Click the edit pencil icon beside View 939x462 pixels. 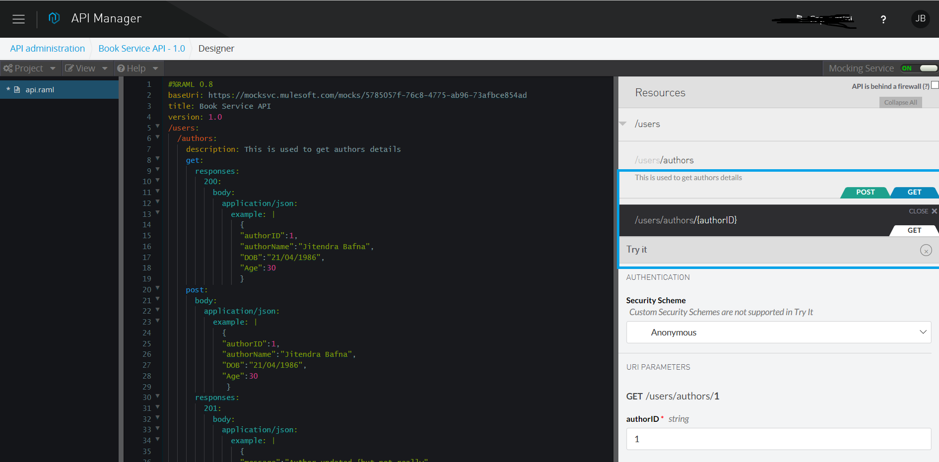pos(69,68)
